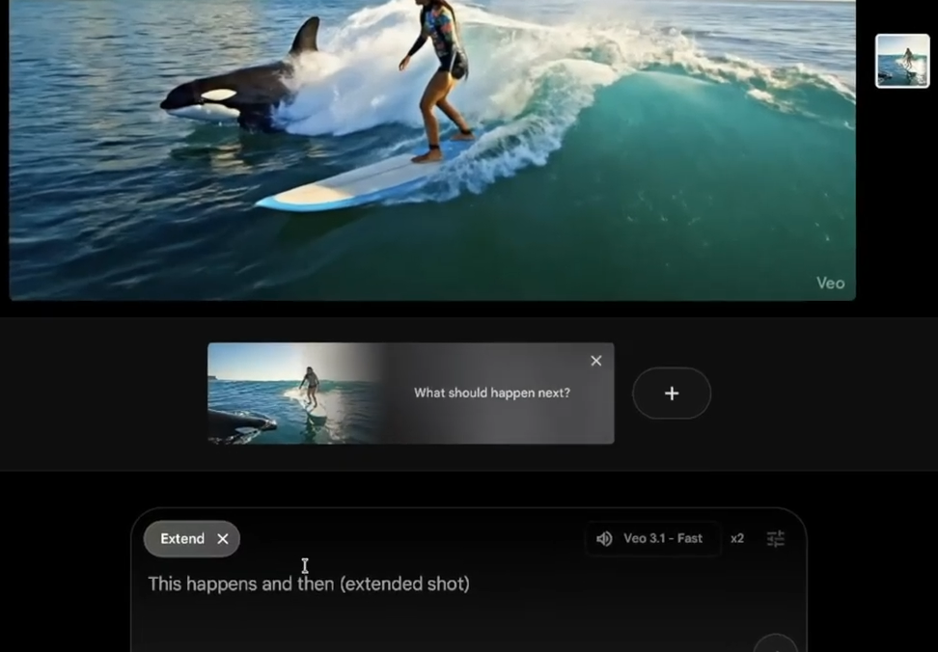Screen dimensions: 938x652
Task: Open the generation settings sliders icon
Action: click(775, 539)
